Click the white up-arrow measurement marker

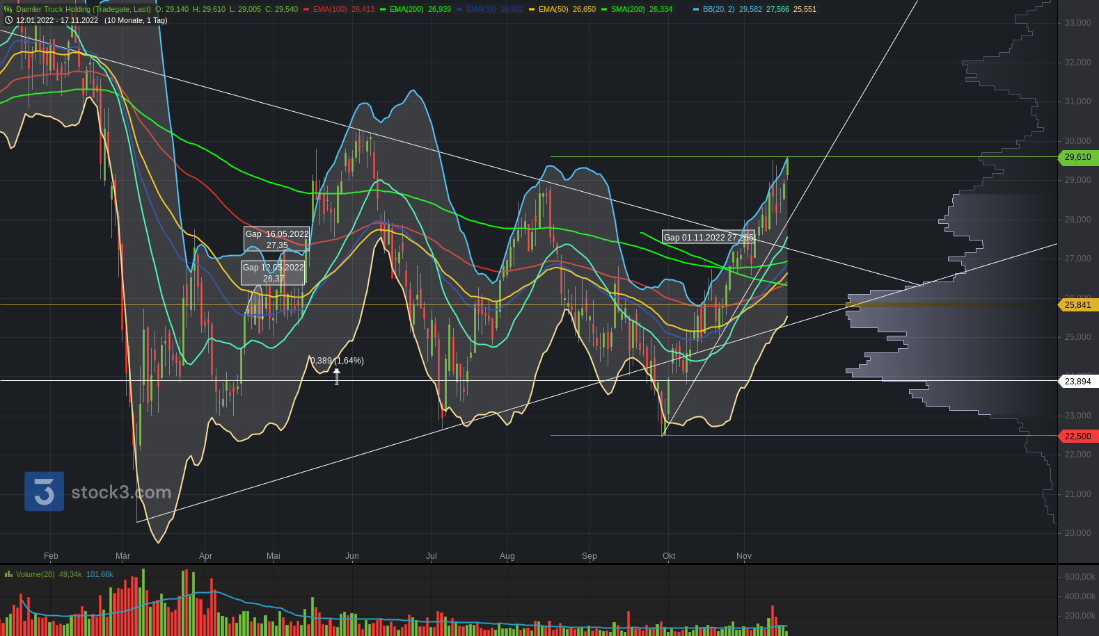[x=337, y=376]
